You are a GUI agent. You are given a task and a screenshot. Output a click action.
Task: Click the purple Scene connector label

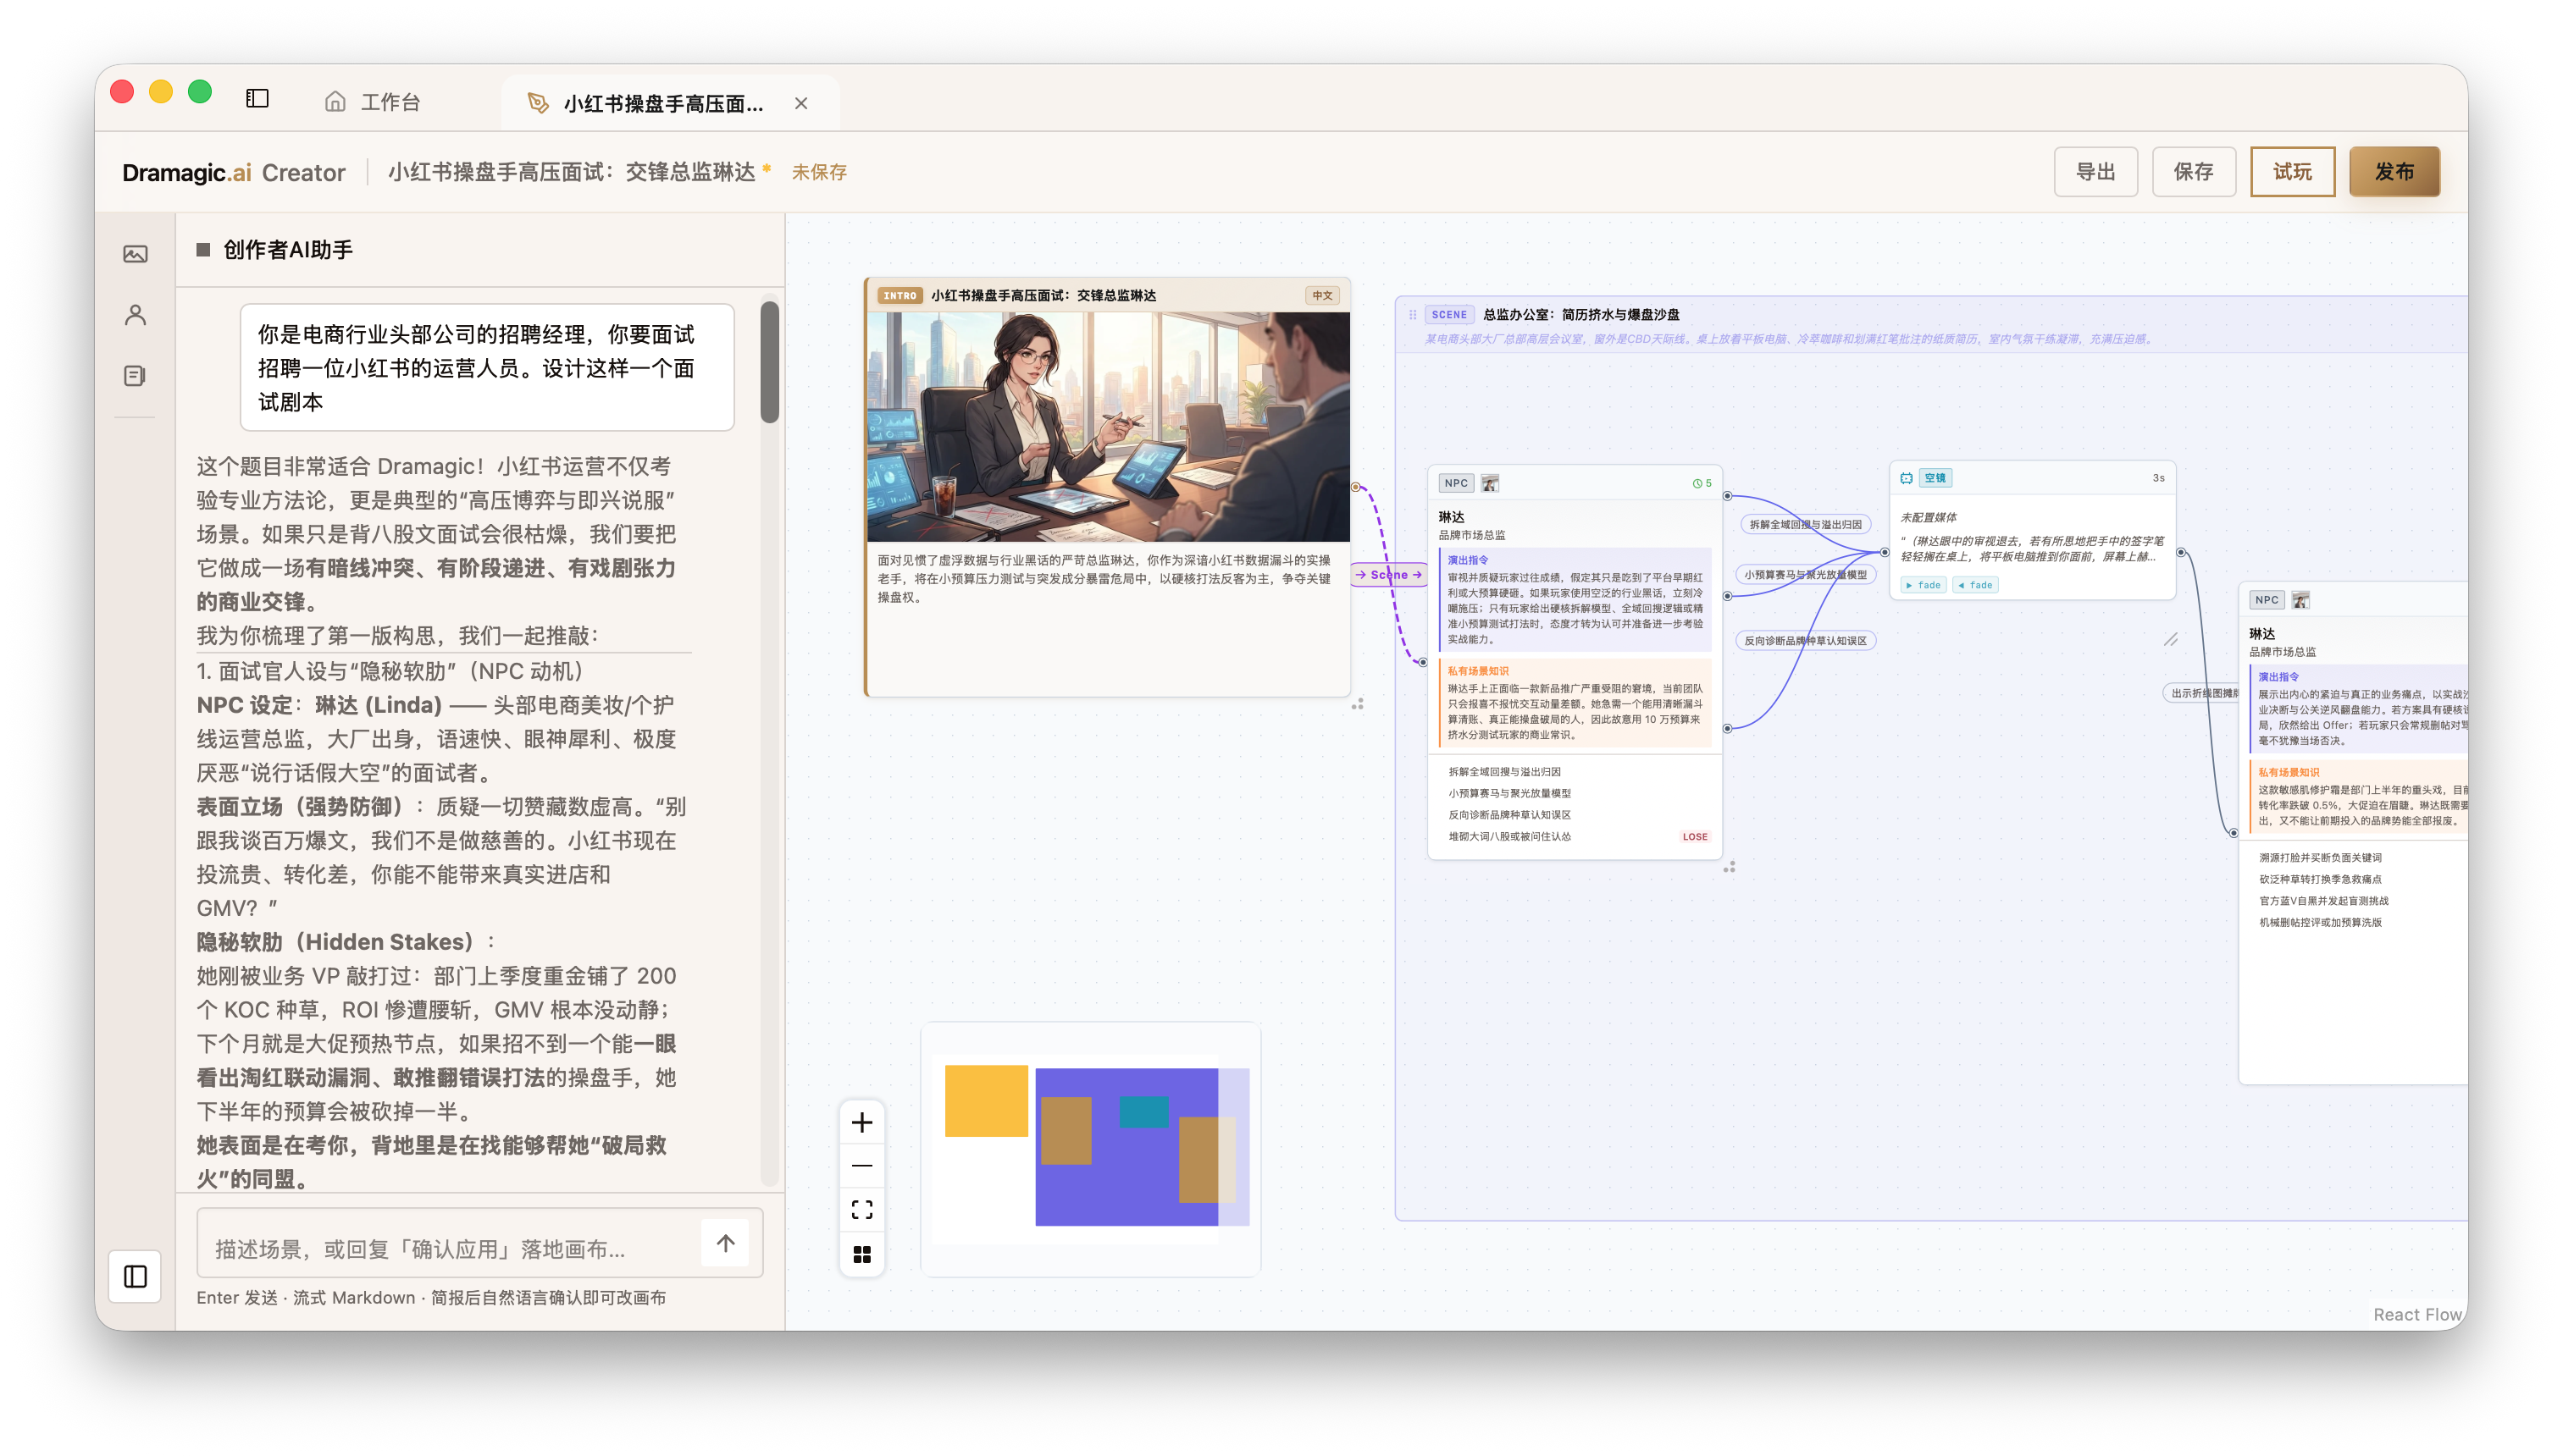pos(1388,575)
